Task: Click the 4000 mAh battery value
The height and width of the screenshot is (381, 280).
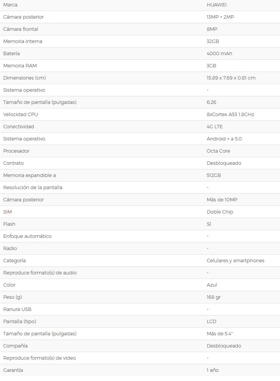Action: click(219, 53)
